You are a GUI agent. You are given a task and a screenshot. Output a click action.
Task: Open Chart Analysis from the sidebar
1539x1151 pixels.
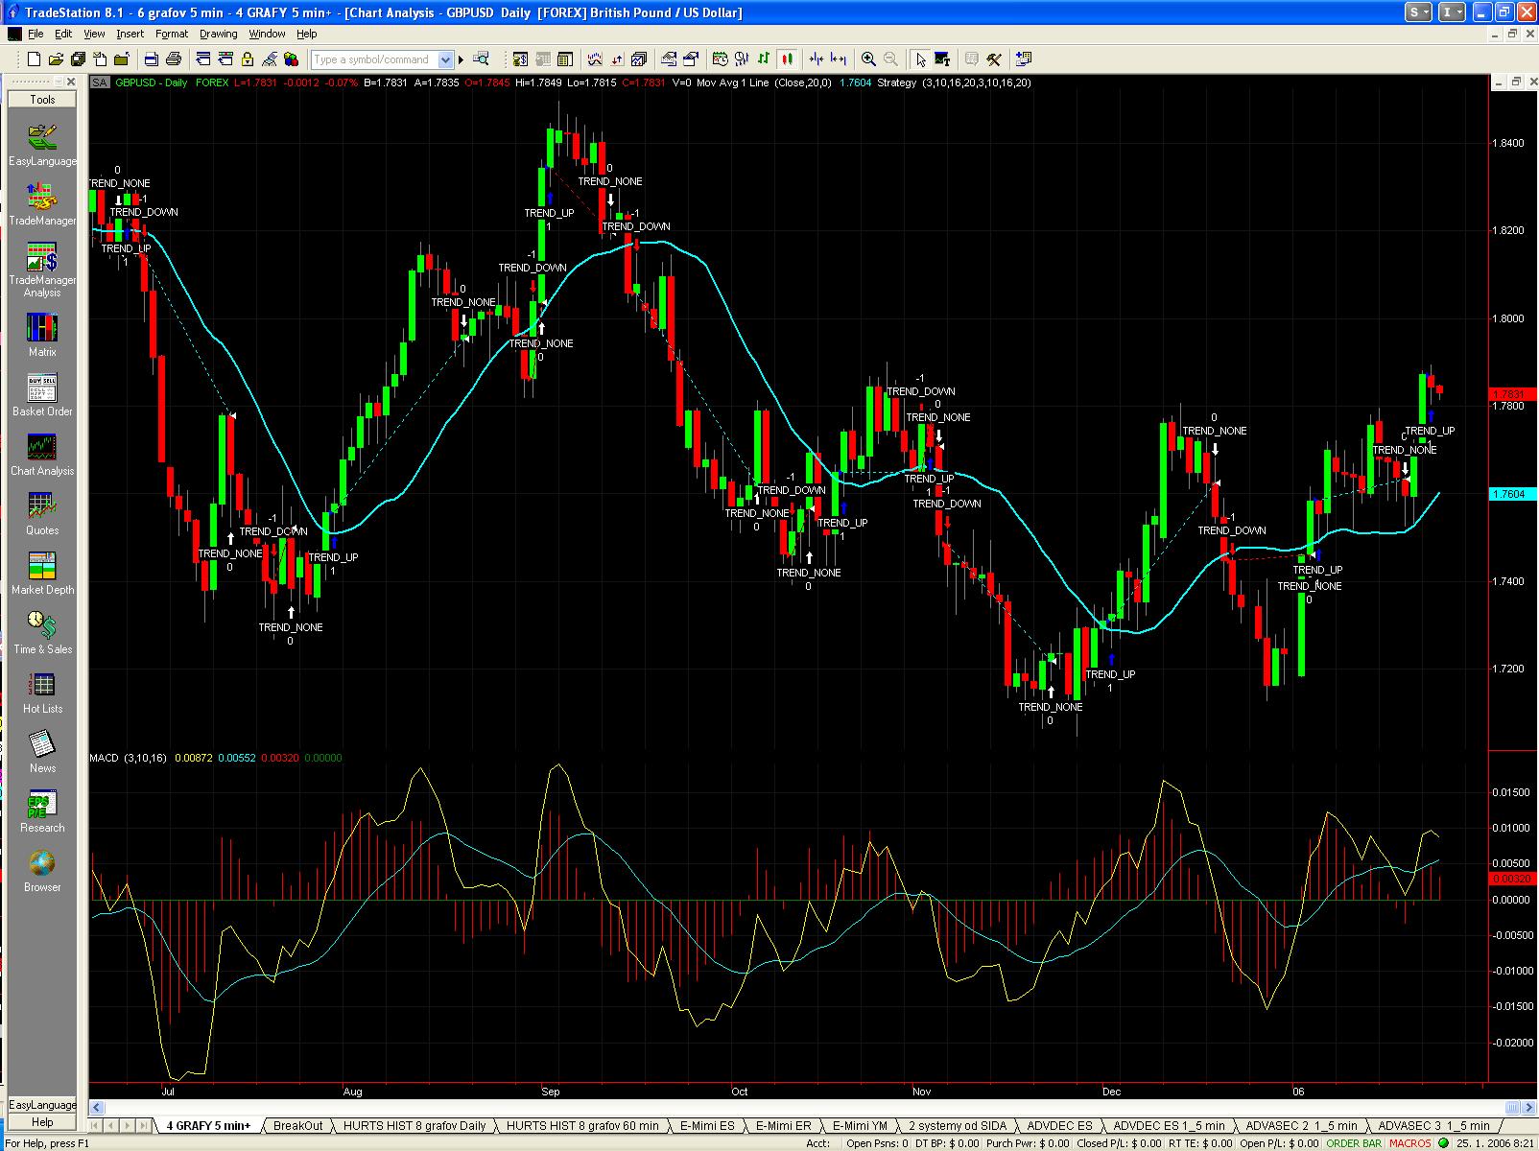tap(42, 454)
